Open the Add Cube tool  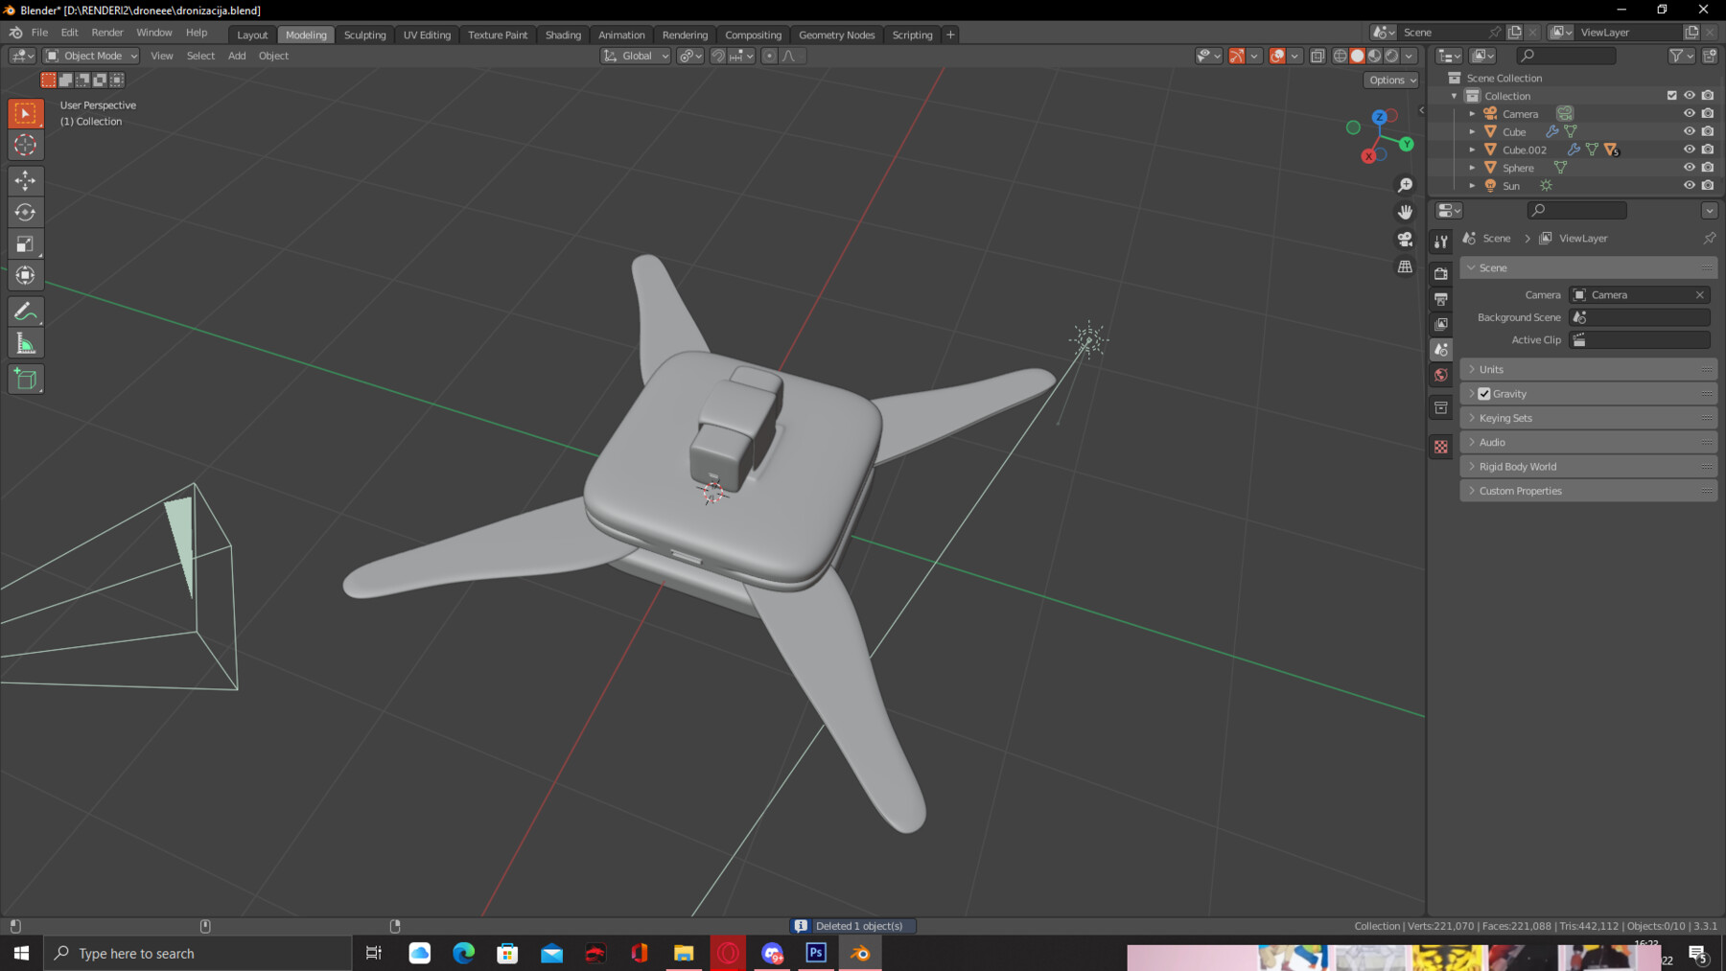coord(25,378)
